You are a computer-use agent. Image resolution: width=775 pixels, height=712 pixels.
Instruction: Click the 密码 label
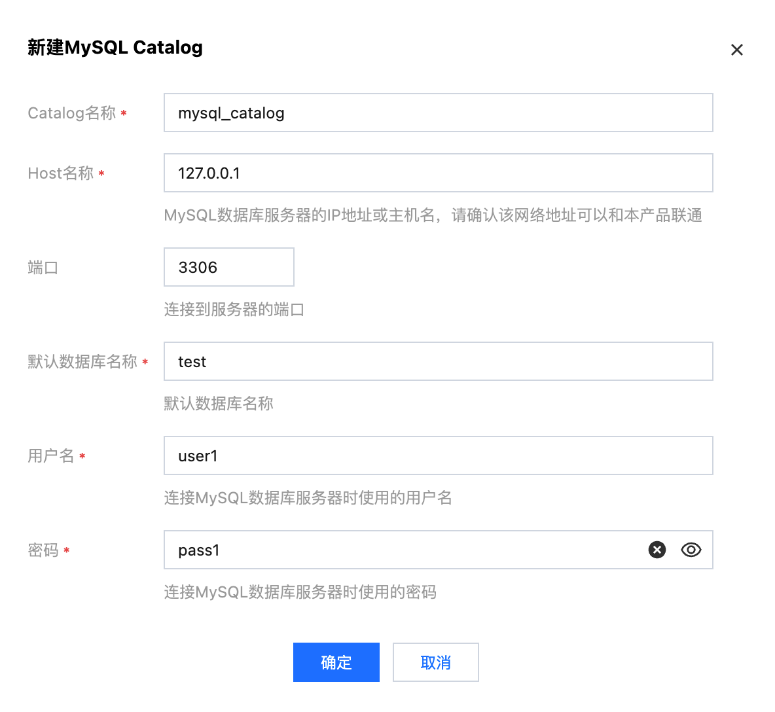43,550
